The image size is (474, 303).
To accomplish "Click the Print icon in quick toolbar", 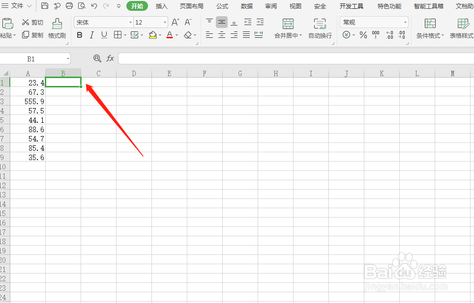I will click(69, 6).
